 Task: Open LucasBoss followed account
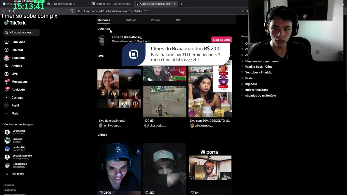pyautogui.click(x=18, y=132)
